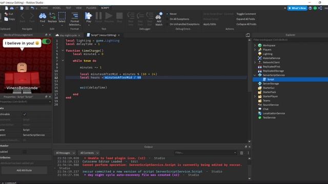Select MaterialService in Explorer
The width and height of the screenshot is (328, 184).
click(x=271, y=58)
